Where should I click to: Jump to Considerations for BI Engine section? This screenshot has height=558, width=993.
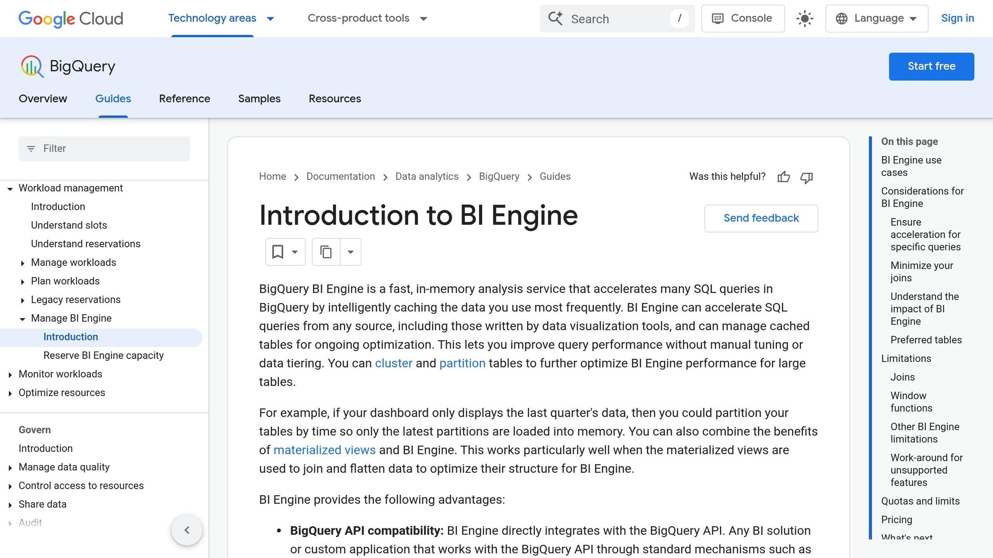point(922,198)
